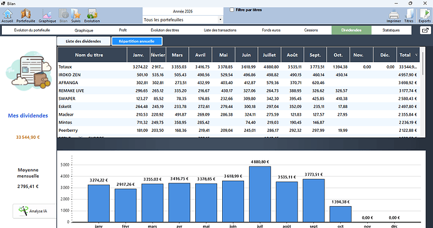Click the February bar in chart
Image resolution: width=433 pixels, height=228 pixels.
[x=126, y=205]
